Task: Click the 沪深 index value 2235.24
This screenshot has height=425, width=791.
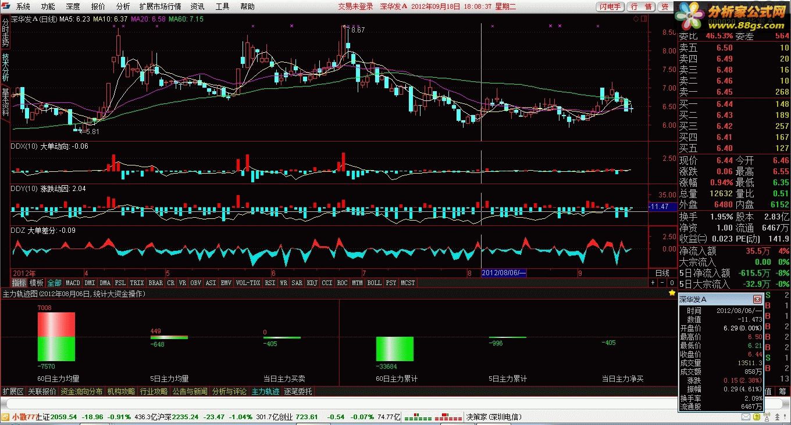Action: (x=186, y=417)
